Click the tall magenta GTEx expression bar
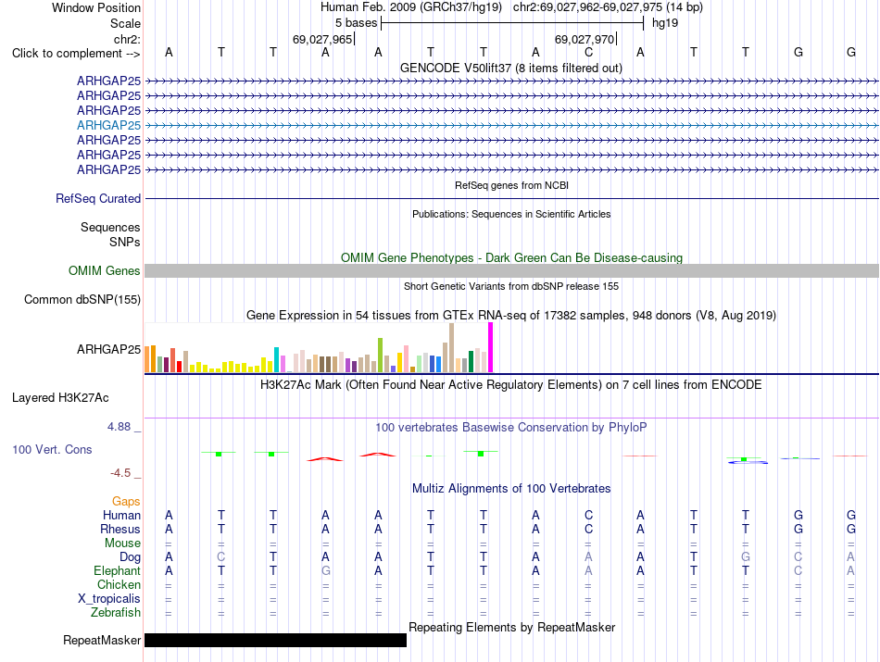Screen dimensions: 880x662 point(491,347)
